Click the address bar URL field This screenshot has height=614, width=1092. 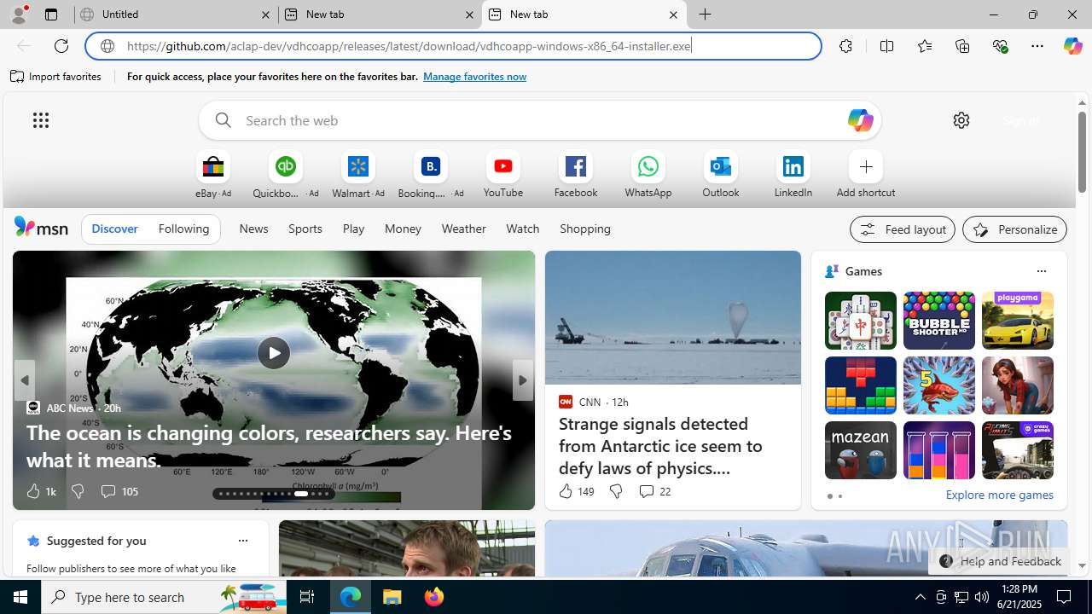pos(452,46)
